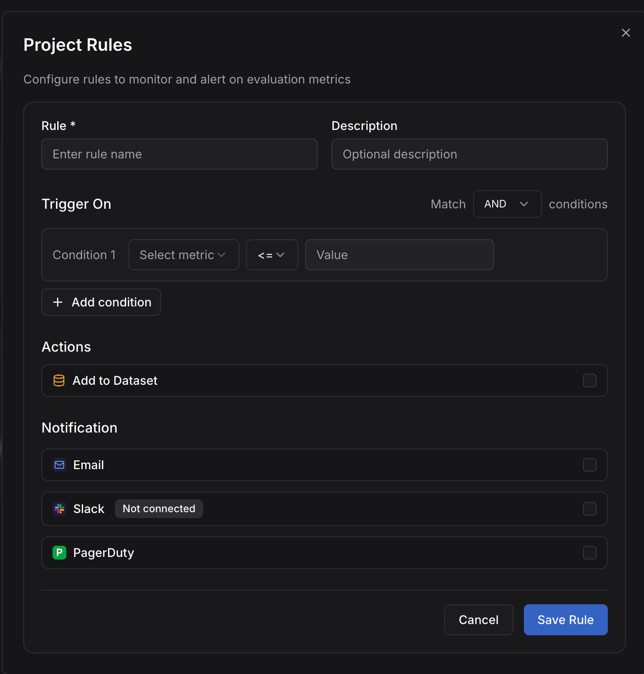Save the rule
Image resolution: width=644 pixels, height=674 pixels.
tap(566, 620)
